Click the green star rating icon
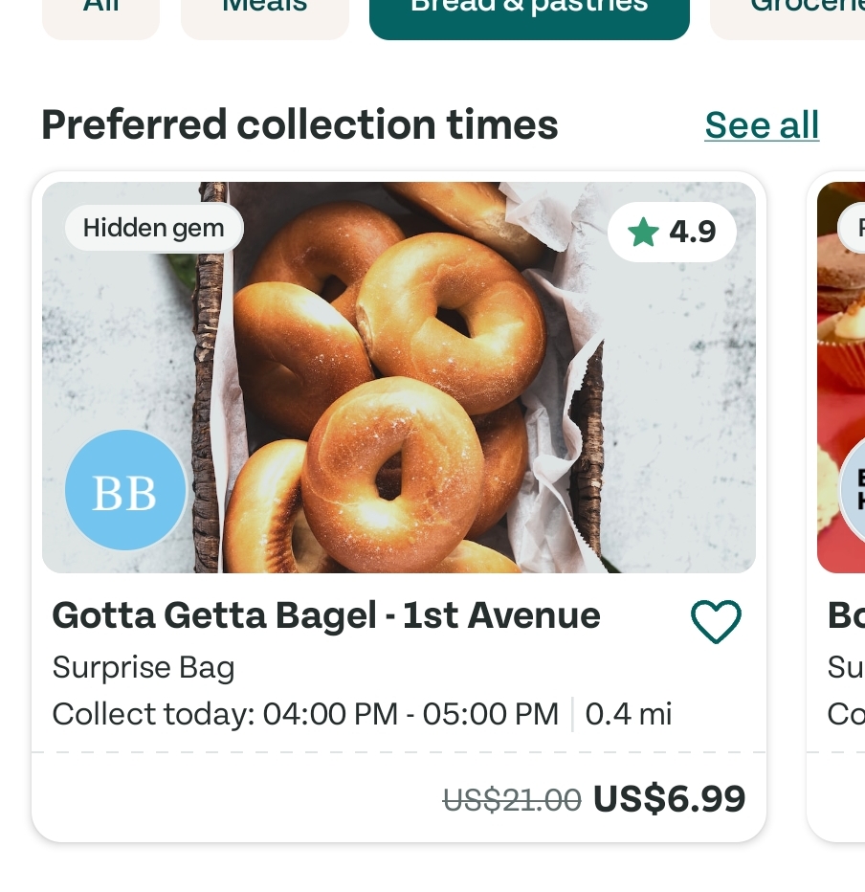 tap(643, 233)
